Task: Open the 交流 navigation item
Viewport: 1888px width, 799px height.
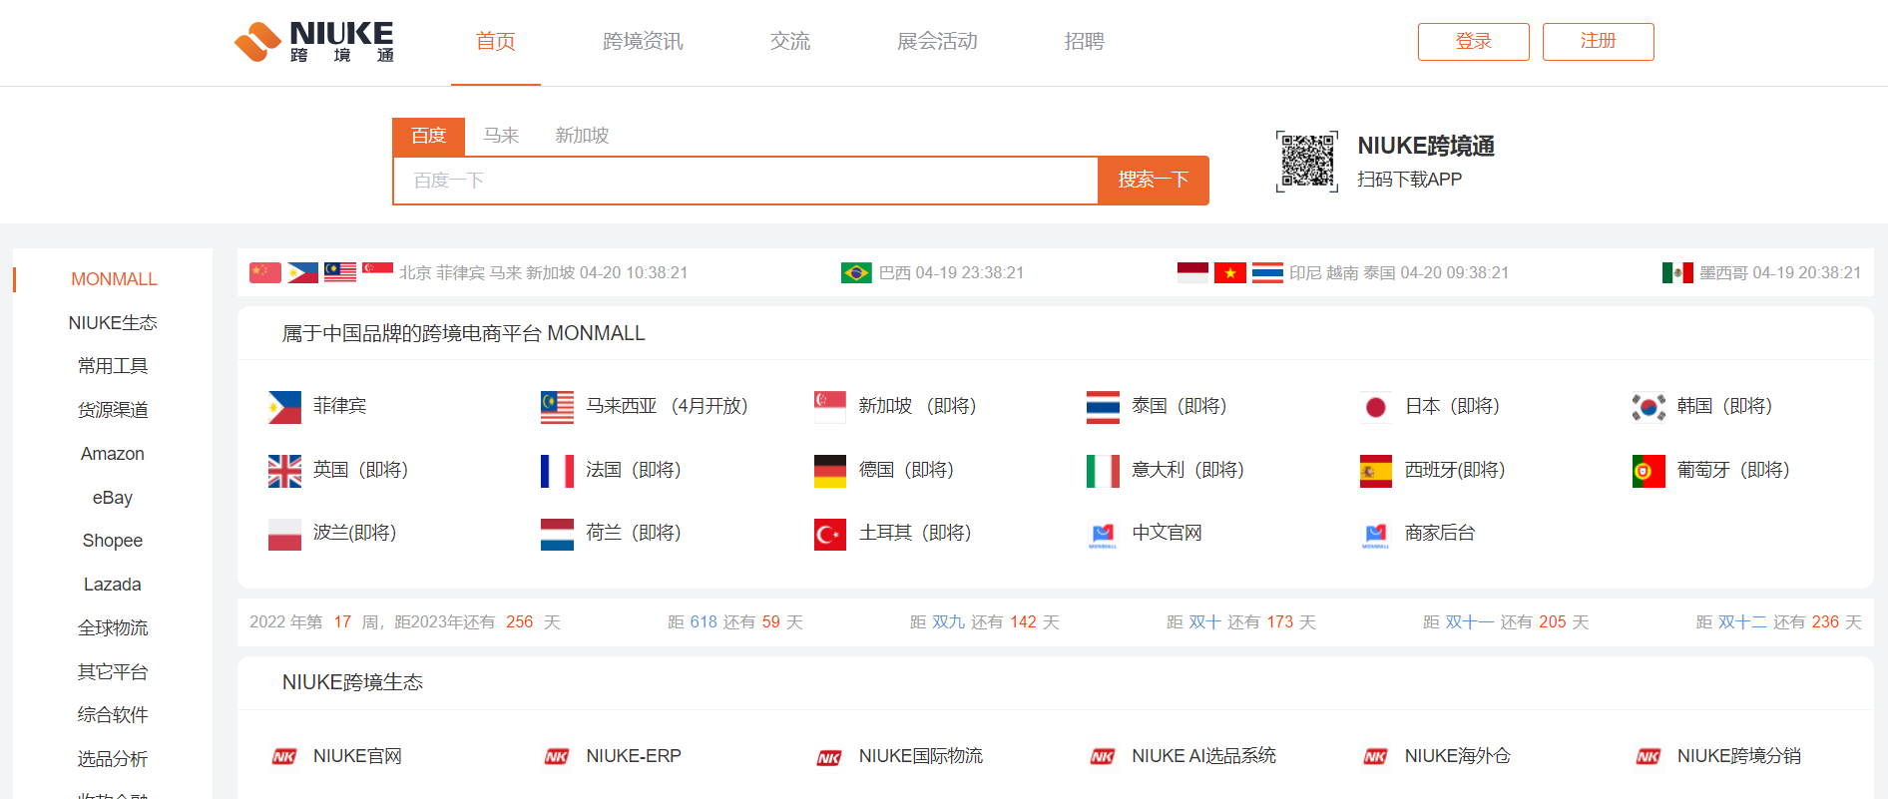Action: [790, 41]
